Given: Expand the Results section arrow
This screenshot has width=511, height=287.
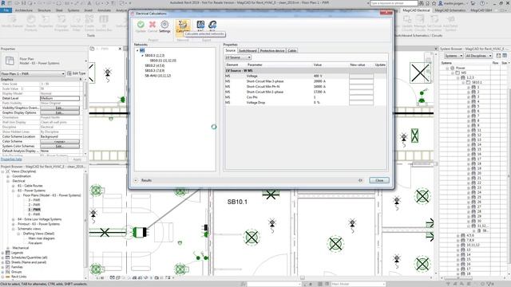Looking at the screenshot, I should (x=136, y=180).
